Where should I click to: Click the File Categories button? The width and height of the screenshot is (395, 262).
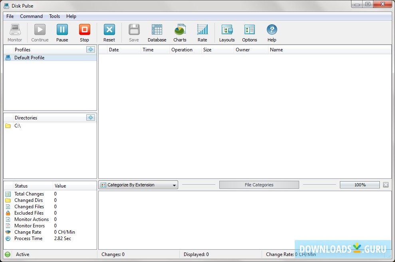tap(259, 185)
